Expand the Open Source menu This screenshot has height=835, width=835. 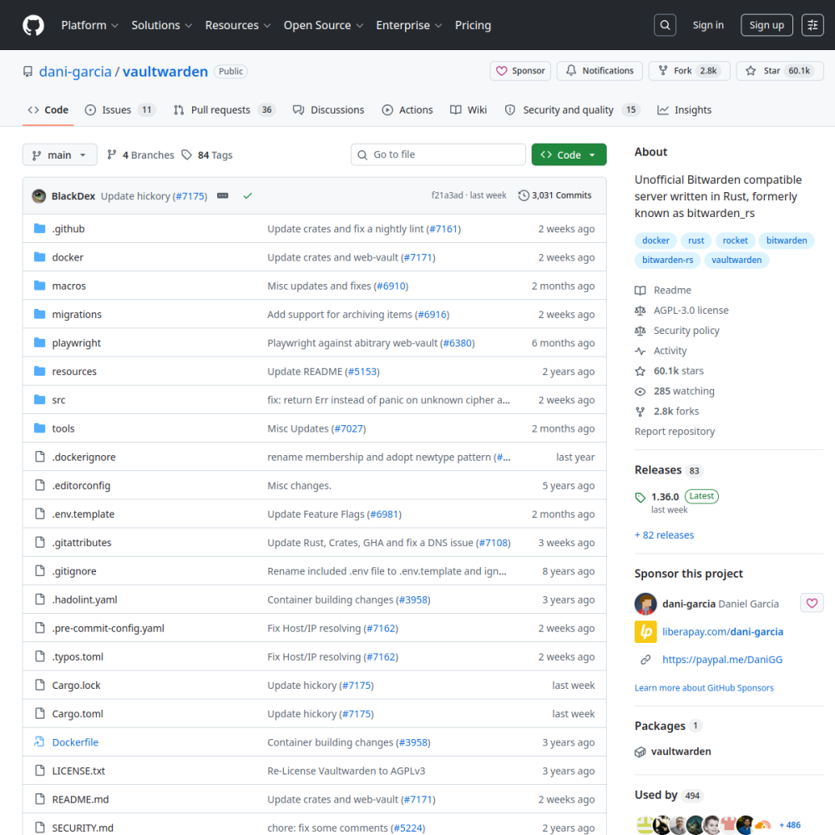[323, 25]
